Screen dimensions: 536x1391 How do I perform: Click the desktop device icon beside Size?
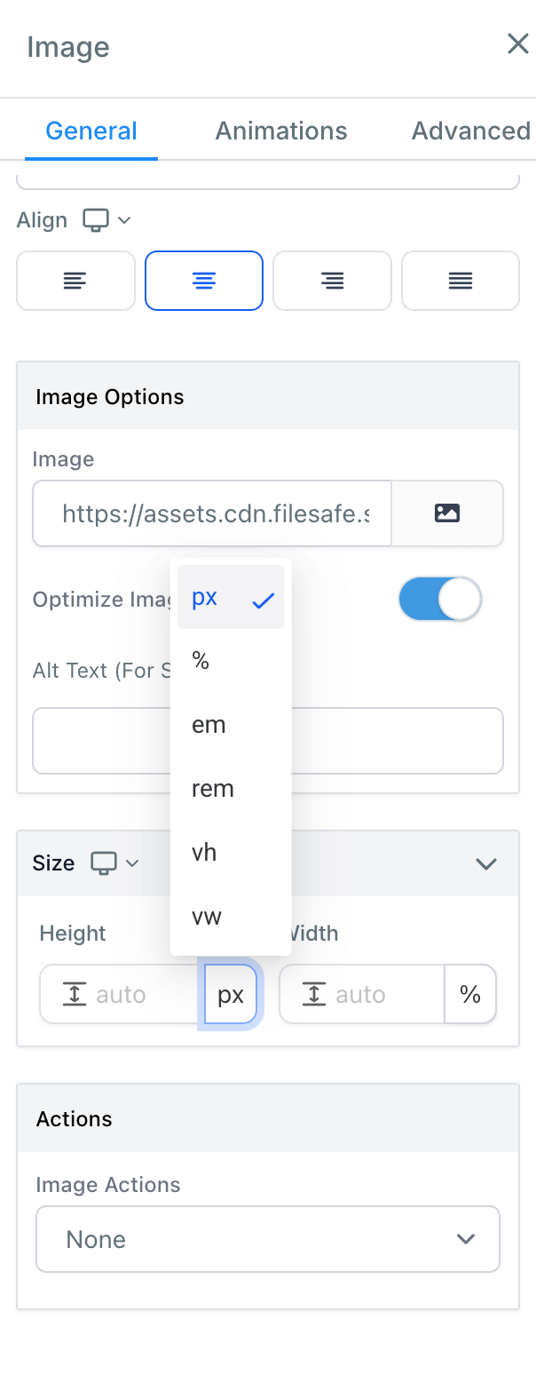[105, 863]
